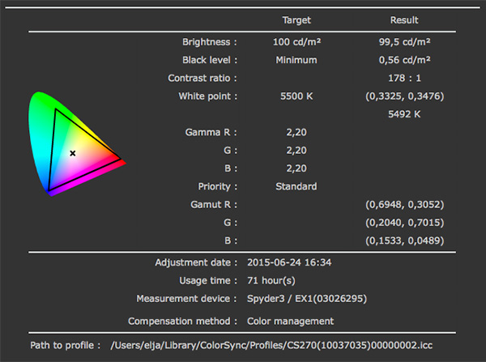The image size is (486, 362).
Task: Click the Contrast ratio label
Action: pyautogui.click(x=202, y=78)
